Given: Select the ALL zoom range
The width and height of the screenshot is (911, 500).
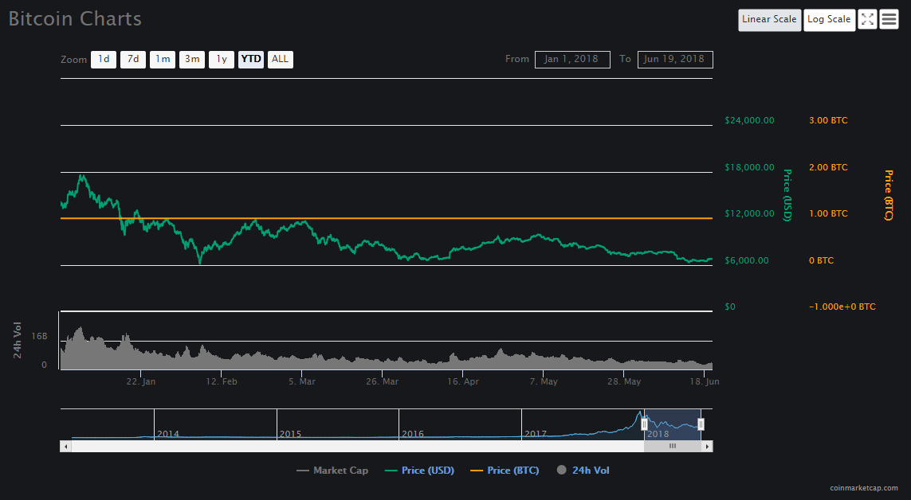Looking at the screenshot, I should (x=280, y=59).
